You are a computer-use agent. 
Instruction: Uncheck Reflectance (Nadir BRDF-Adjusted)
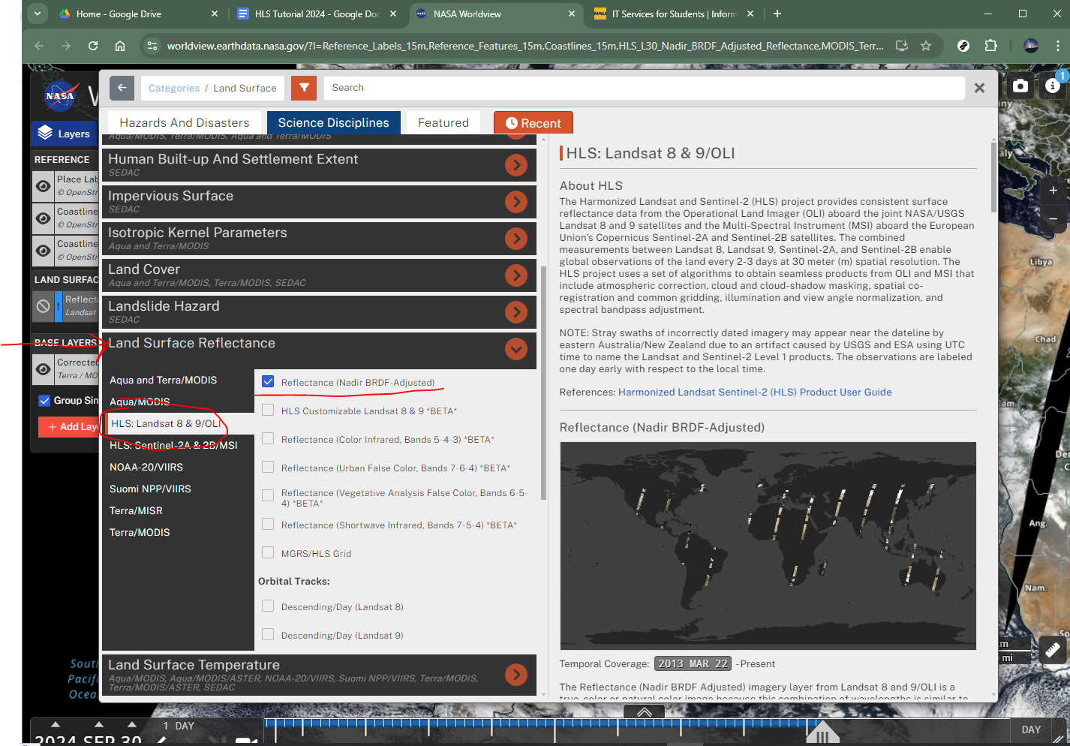(268, 381)
